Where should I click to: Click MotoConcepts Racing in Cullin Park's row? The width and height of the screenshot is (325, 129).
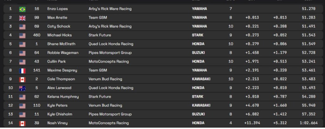(109, 62)
